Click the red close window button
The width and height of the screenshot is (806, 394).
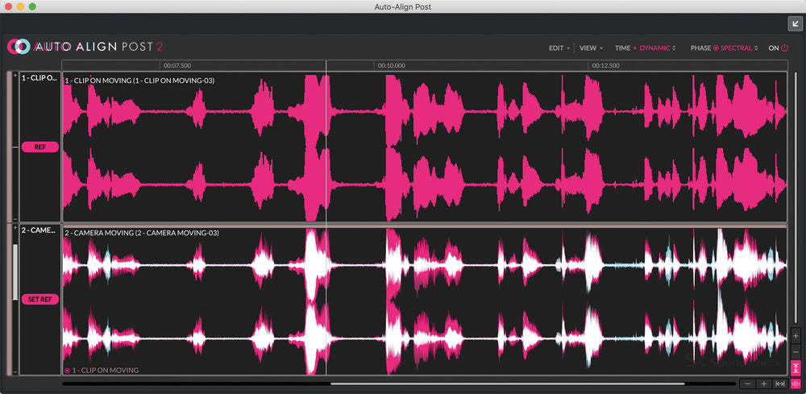[9, 6]
